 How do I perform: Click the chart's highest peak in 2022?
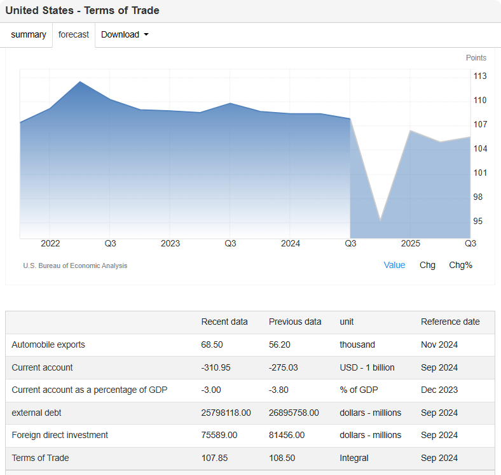pyautogui.click(x=79, y=82)
